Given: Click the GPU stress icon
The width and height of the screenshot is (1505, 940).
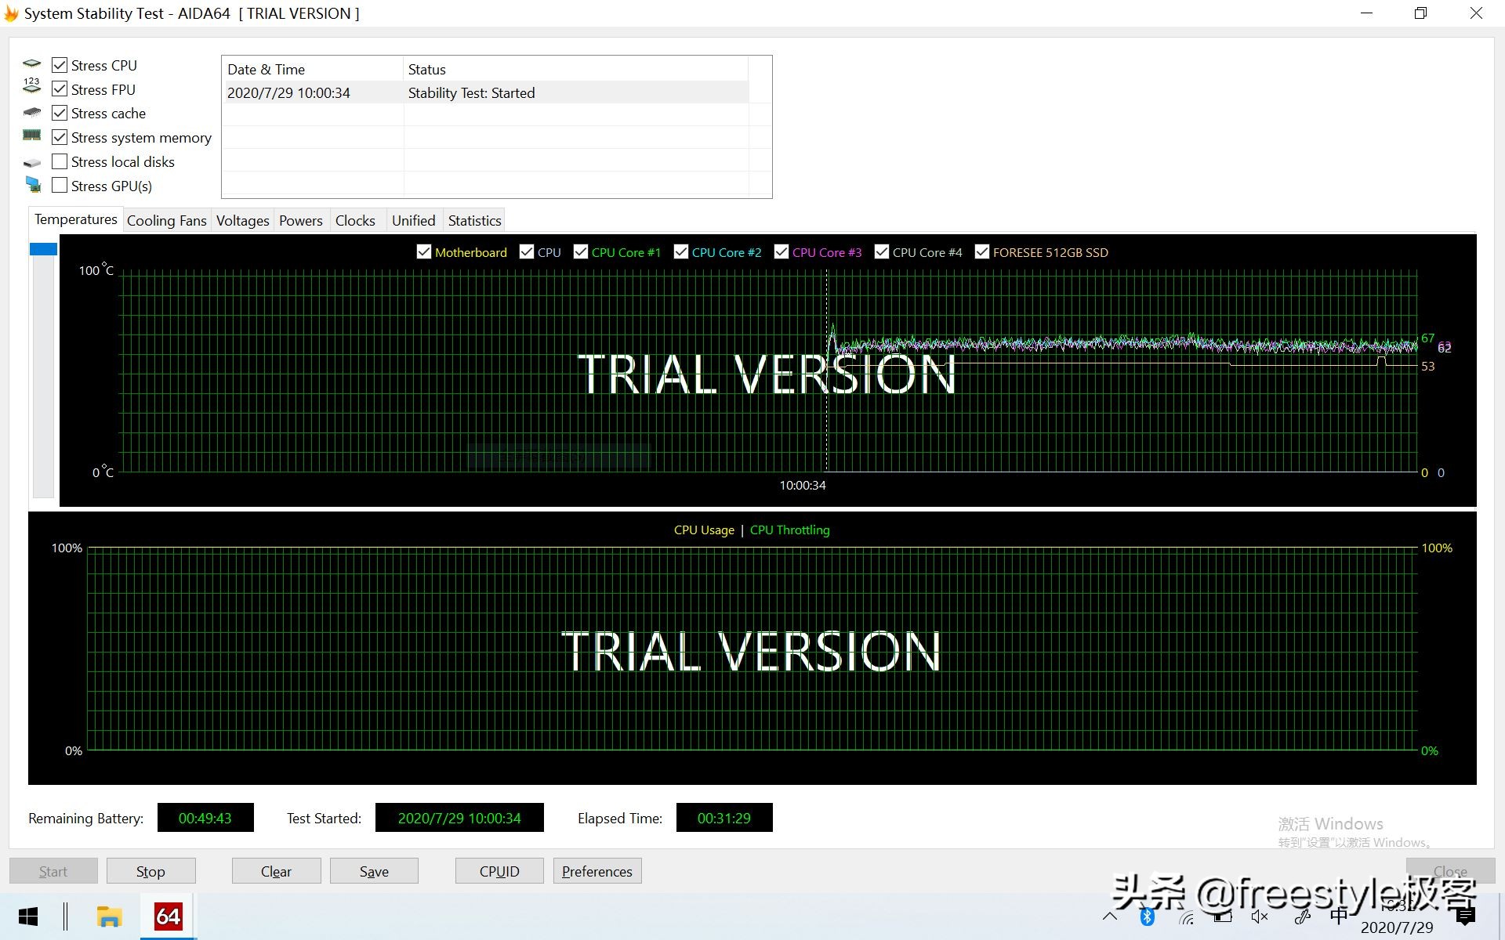Looking at the screenshot, I should (x=34, y=185).
